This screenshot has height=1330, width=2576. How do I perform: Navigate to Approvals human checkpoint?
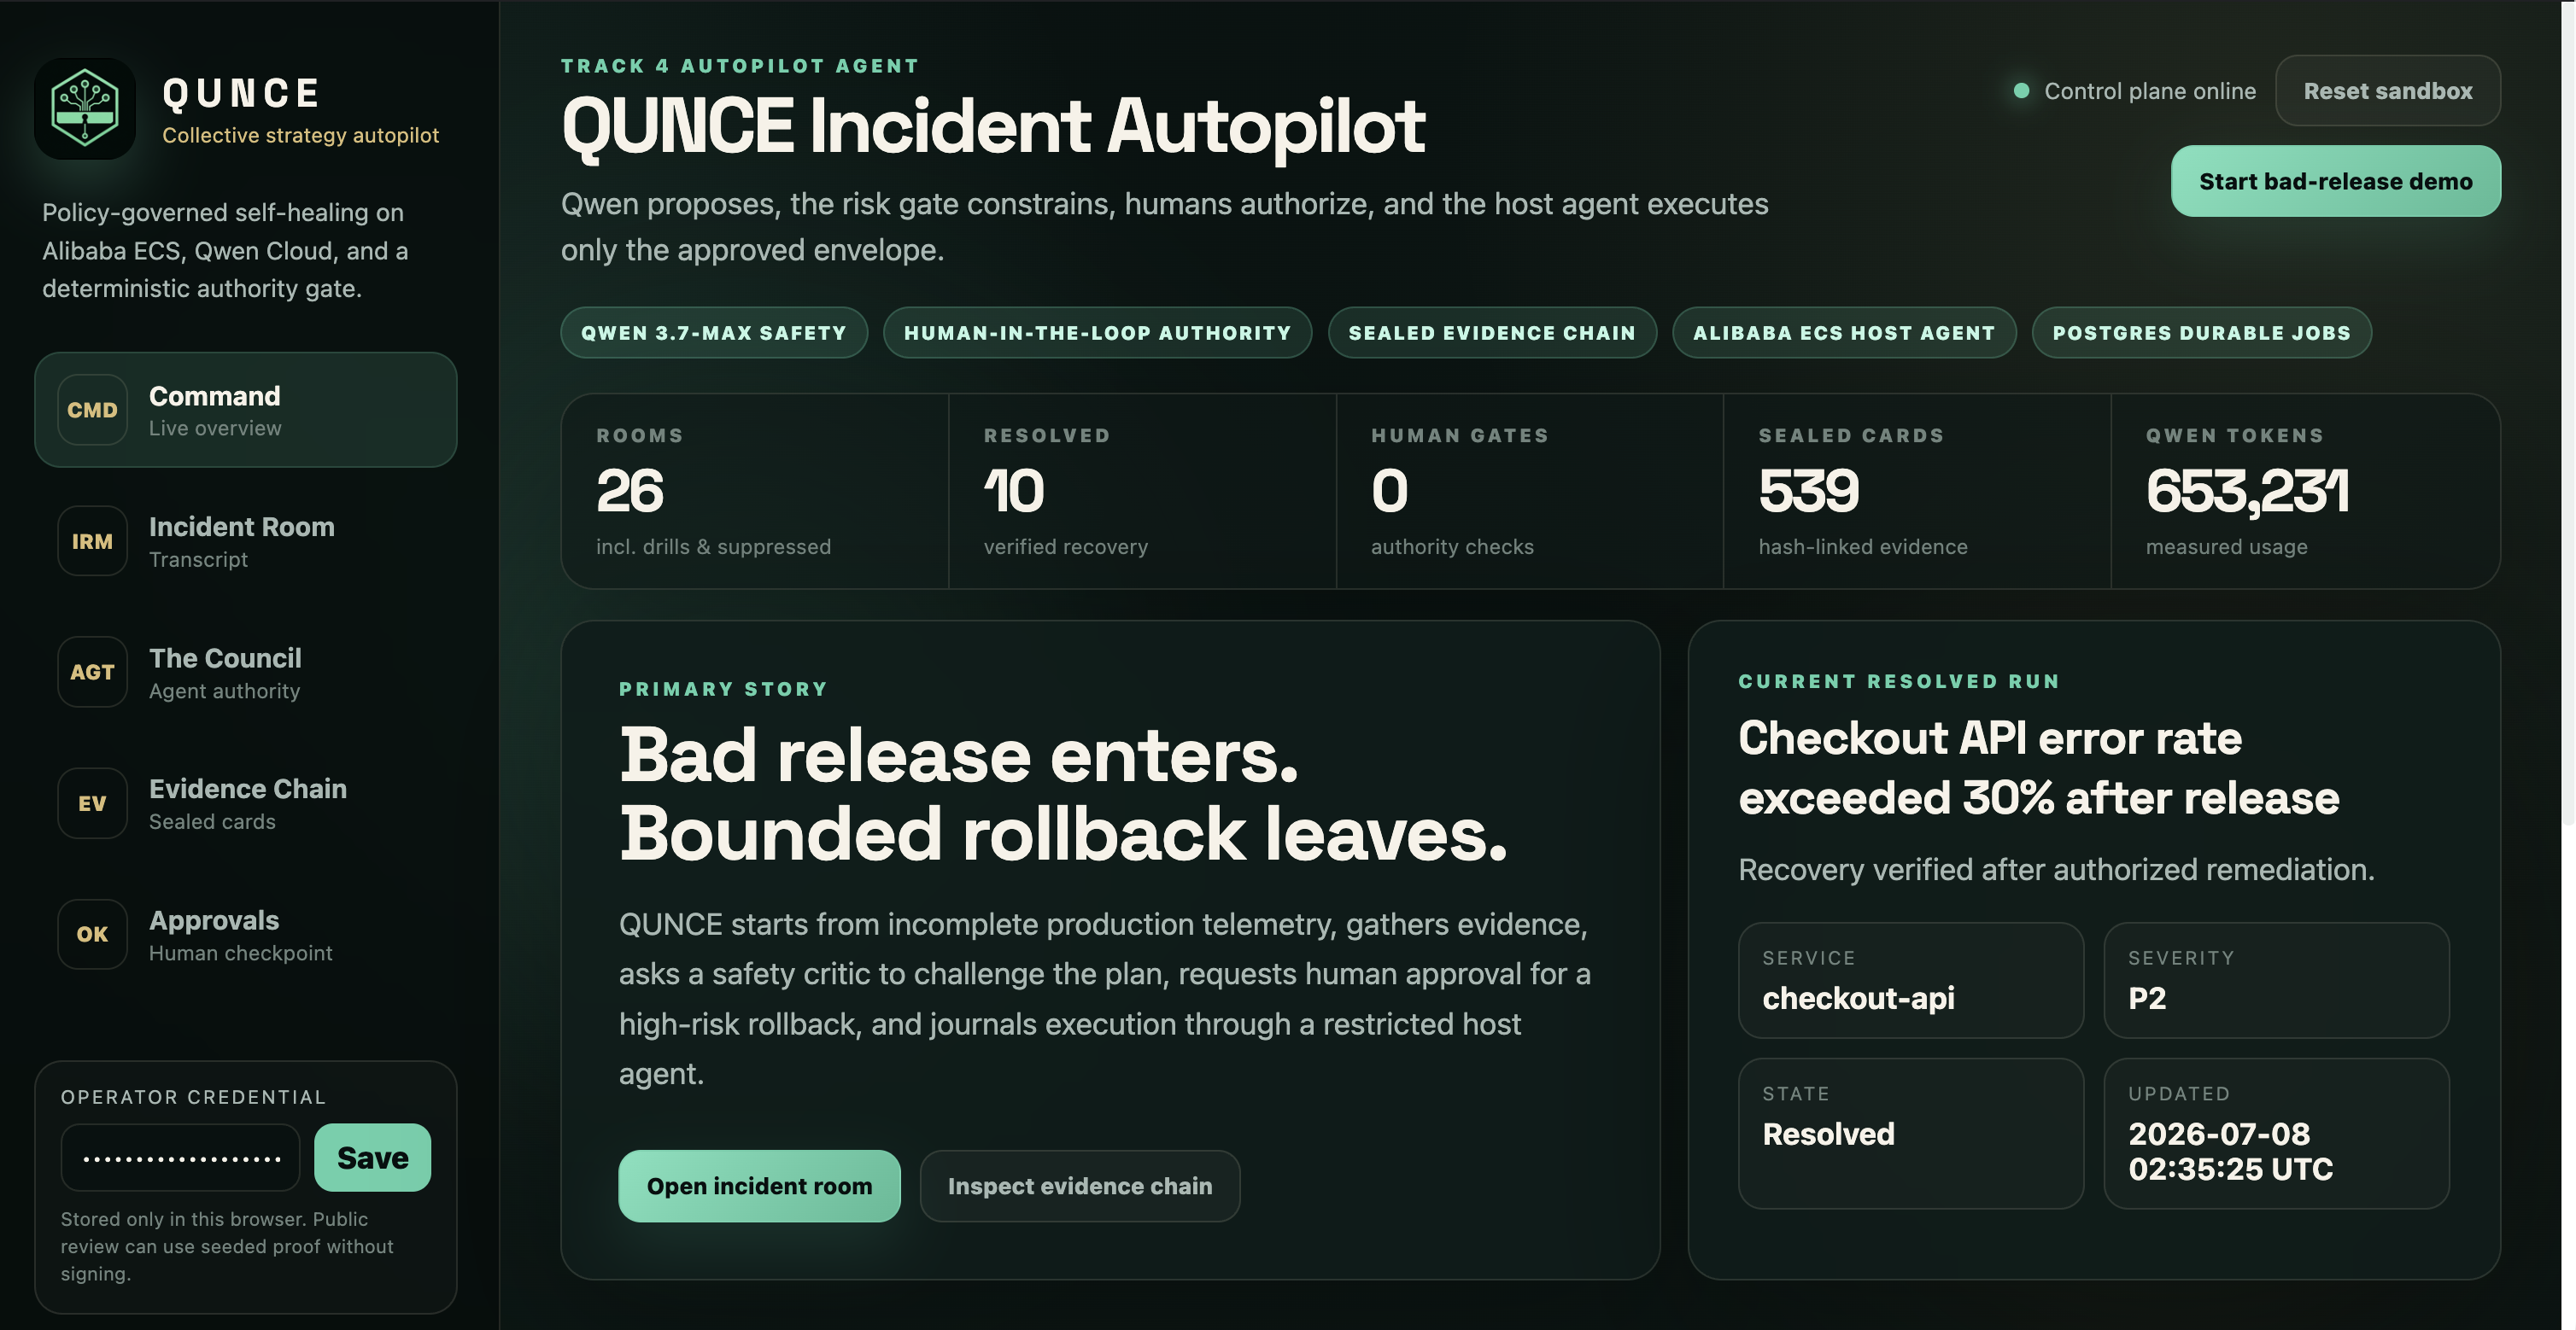coord(246,934)
